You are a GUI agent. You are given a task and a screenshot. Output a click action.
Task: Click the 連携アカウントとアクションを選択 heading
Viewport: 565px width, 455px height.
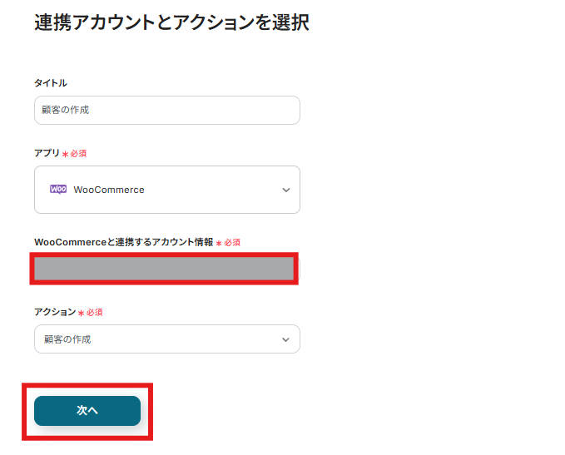tap(171, 22)
